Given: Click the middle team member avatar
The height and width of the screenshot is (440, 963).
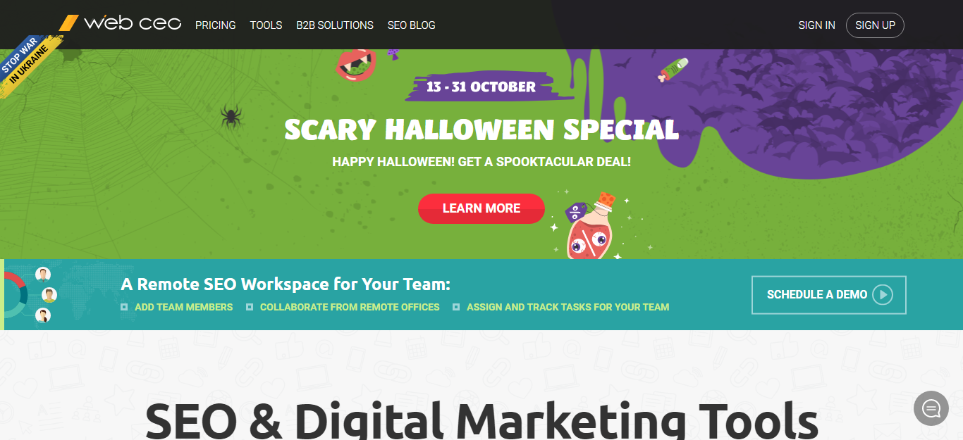Looking at the screenshot, I should coord(49,295).
